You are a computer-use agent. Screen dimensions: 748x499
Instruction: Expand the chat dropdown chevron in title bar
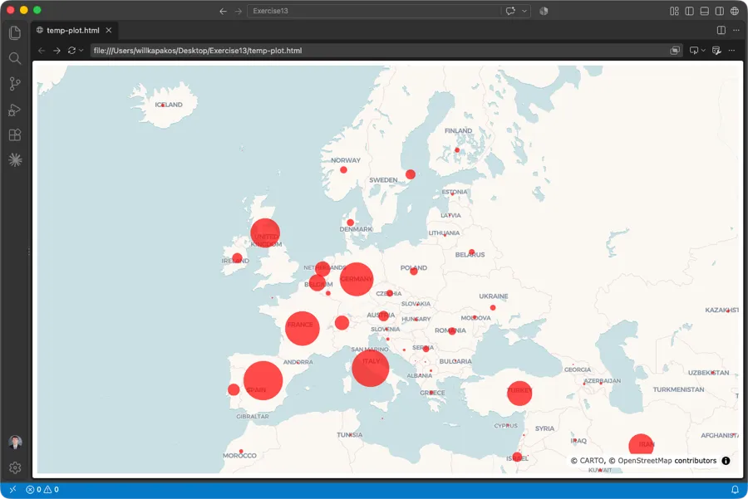524,11
